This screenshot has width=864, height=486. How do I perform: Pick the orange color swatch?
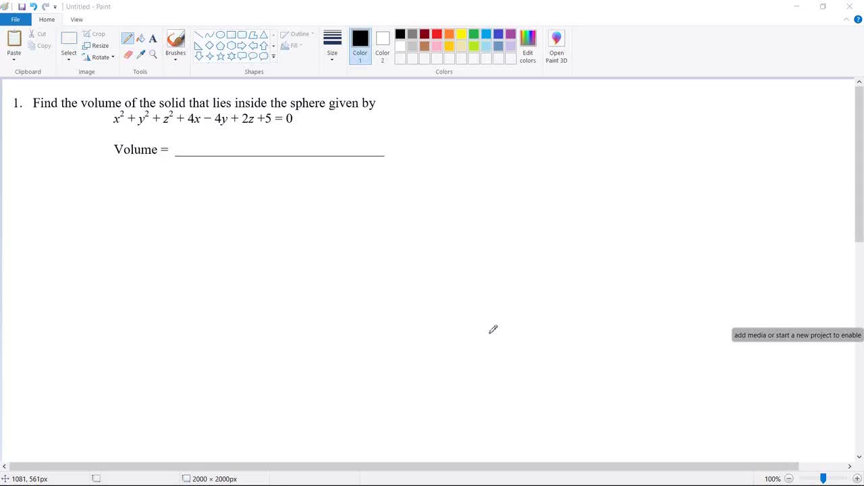449,34
